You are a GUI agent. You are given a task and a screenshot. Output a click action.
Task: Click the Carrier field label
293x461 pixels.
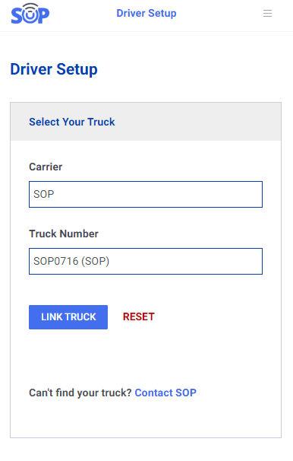[46, 167]
